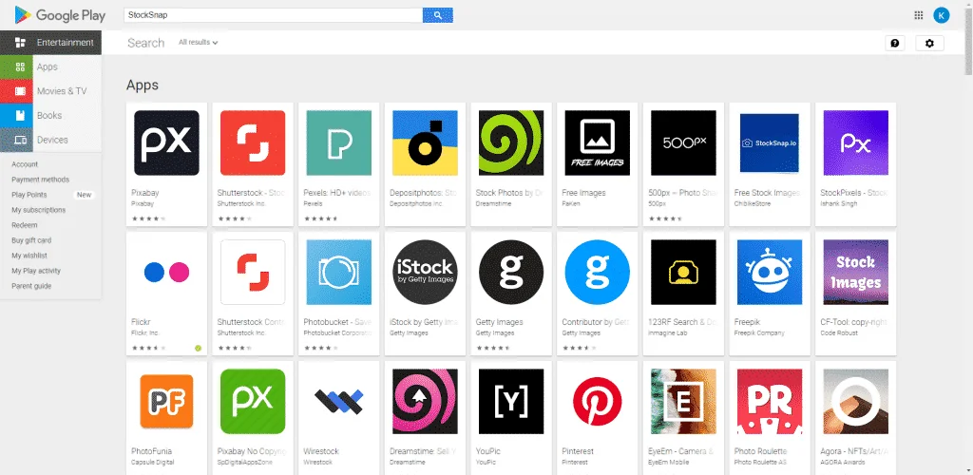The width and height of the screenshot is (973, 475).
Task: Open the Shutterstock Contributor app icon
Action: pyautogui.click(x=253, y=273)
